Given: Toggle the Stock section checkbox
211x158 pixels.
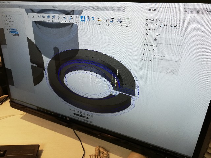Looking at the screenshot, I should pyautogui.click(x=145, y=60).
